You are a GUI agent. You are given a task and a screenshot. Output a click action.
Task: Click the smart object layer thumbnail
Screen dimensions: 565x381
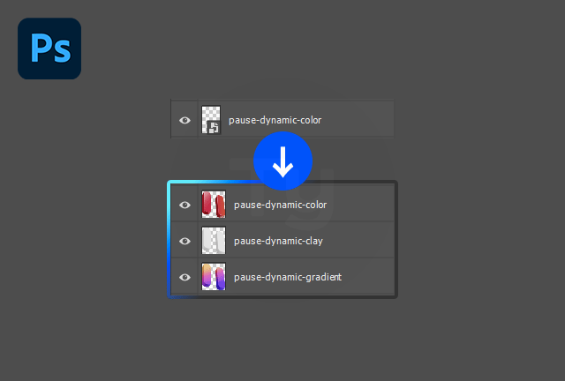[x=211, y=120]
